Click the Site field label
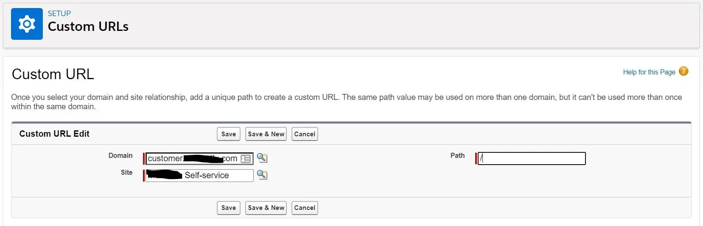The image size is (703, 226). (x=126, y=173)
